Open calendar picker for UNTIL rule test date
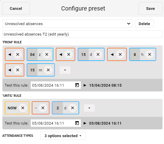This screenshot has width=164, height=144. (x=77, y=123)
